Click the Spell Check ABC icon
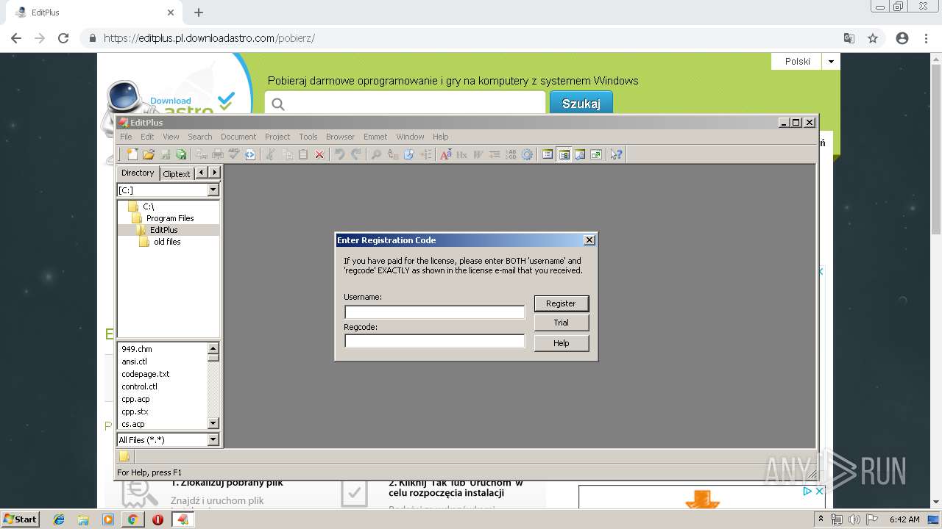 (x=235, y=154)
